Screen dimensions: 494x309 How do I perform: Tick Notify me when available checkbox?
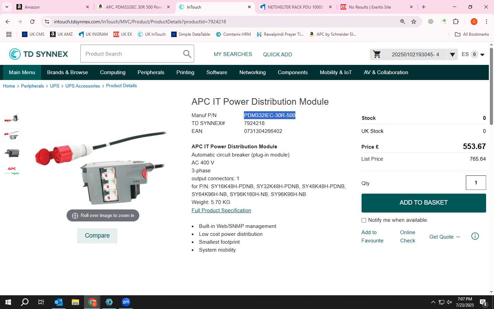pos(364,220)
